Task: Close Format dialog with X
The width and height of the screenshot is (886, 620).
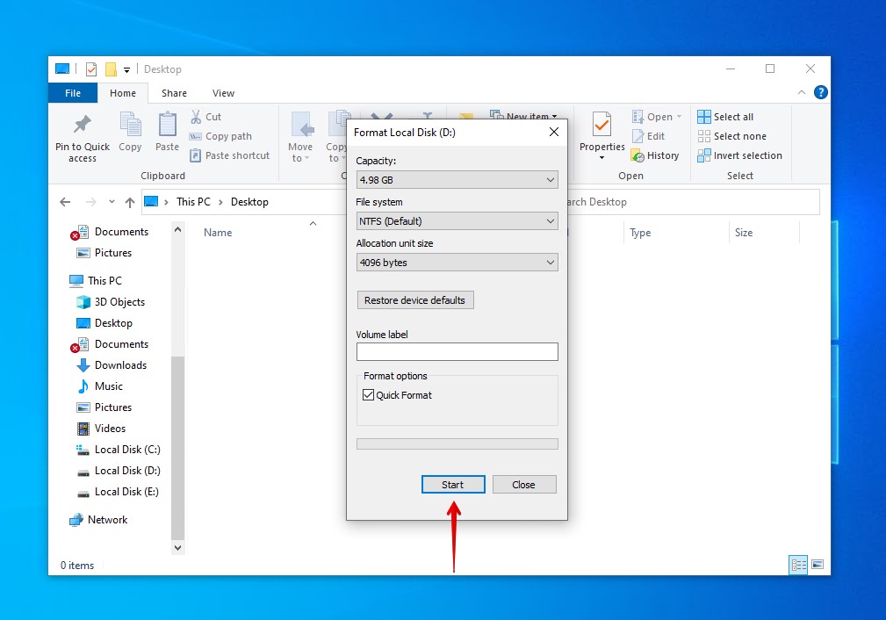Action: (554, 132)
